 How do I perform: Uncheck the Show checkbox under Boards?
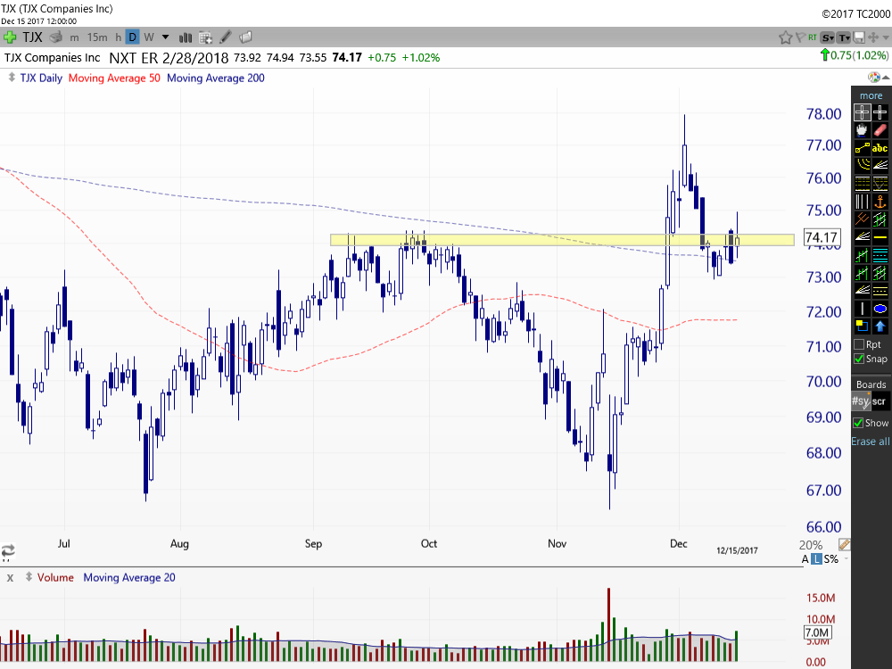click(857, 422)
